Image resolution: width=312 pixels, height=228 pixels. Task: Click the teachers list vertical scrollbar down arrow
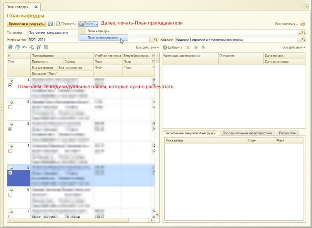pyautogui.click(x=157, y=215)
